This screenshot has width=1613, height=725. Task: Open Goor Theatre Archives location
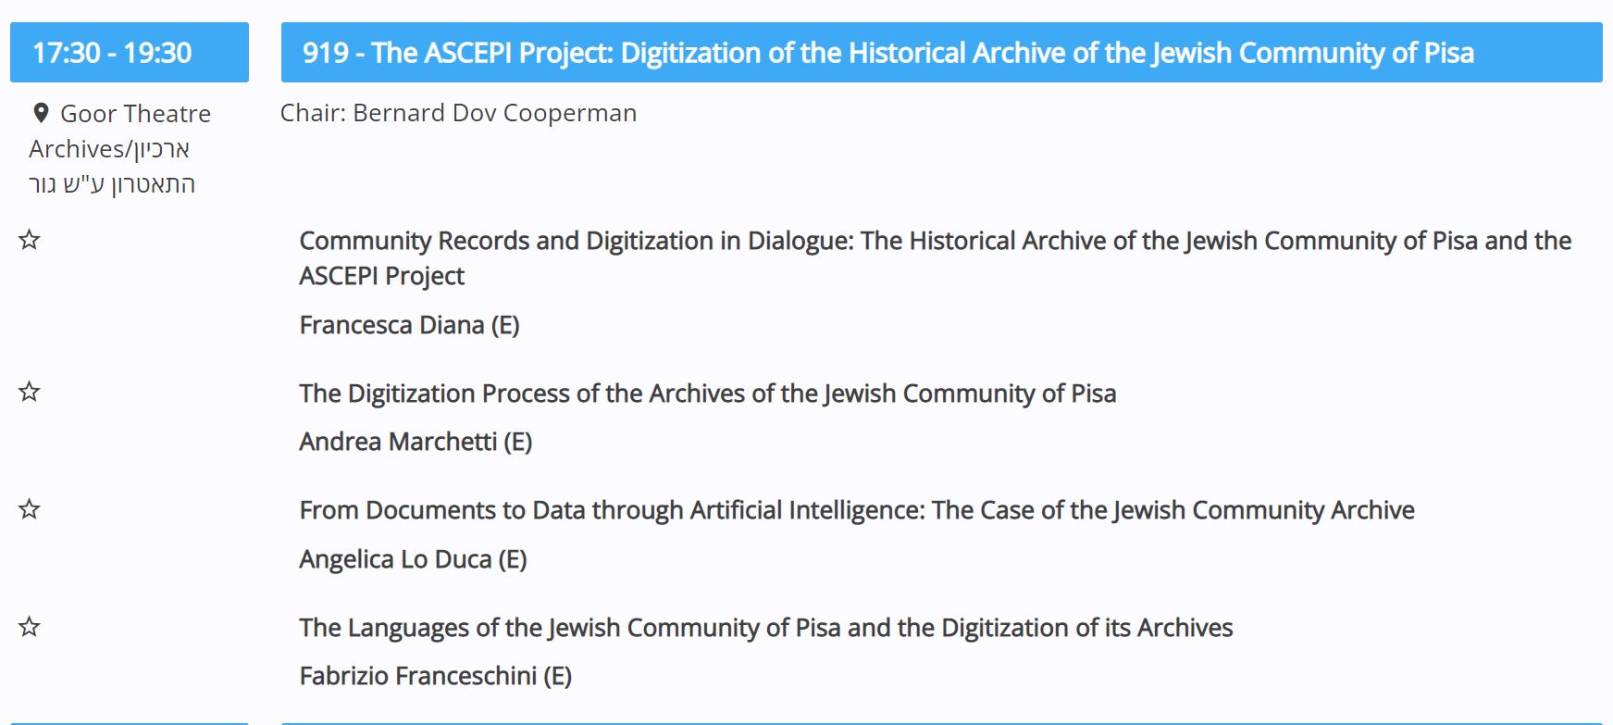tap(120, 149)
